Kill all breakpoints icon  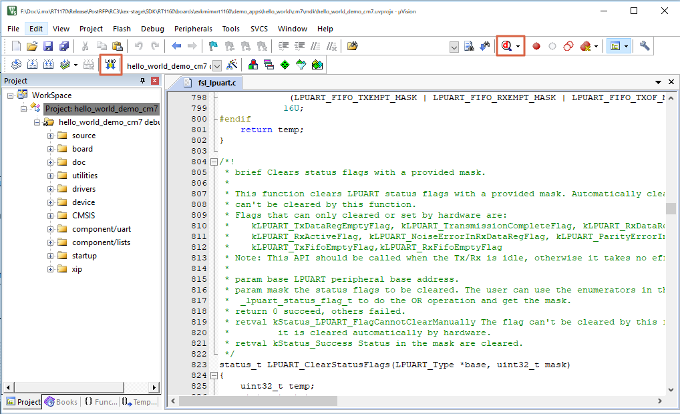pos(585,46)
